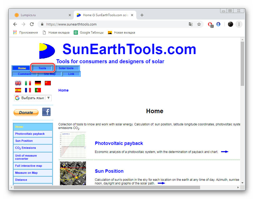
Task: Open the Приложения apps grid bookmark
Action: [x=26, y=33]
